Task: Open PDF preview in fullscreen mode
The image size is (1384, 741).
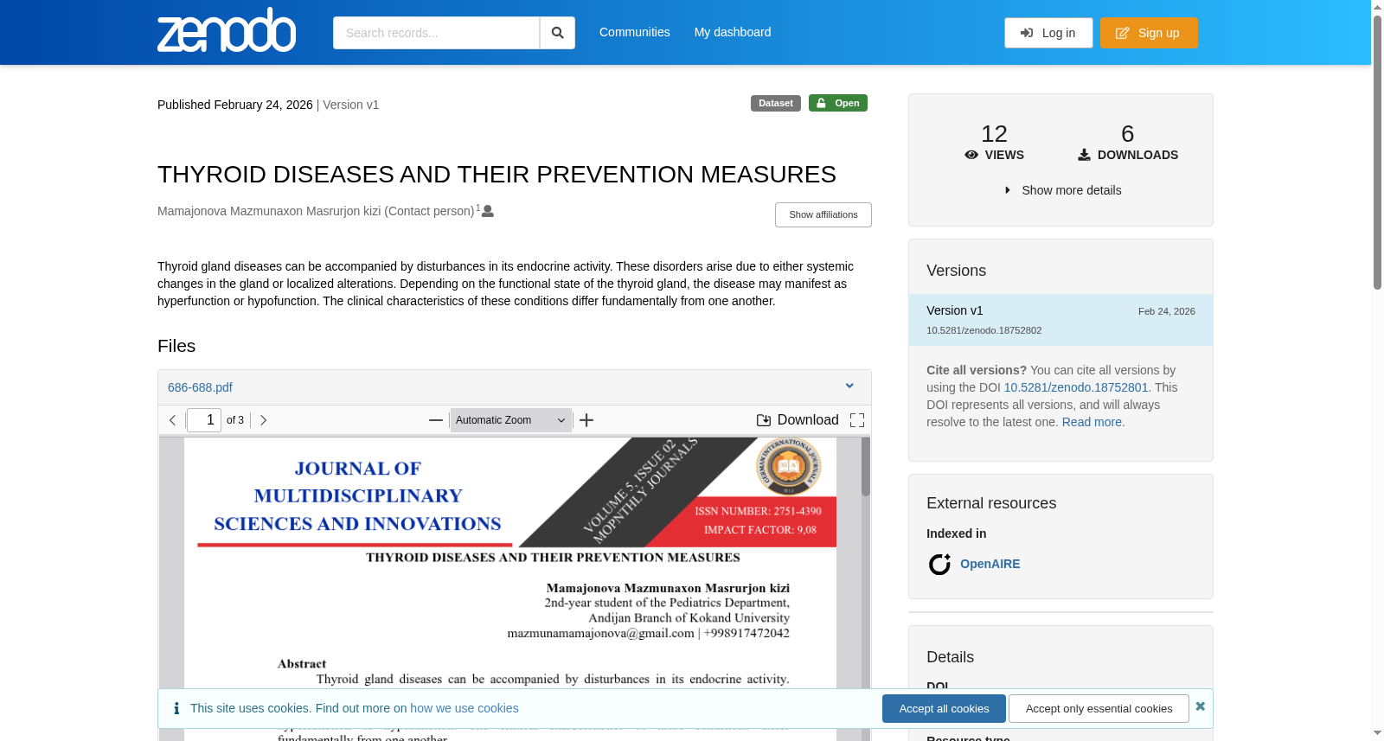Action: (x=857, y=420)
